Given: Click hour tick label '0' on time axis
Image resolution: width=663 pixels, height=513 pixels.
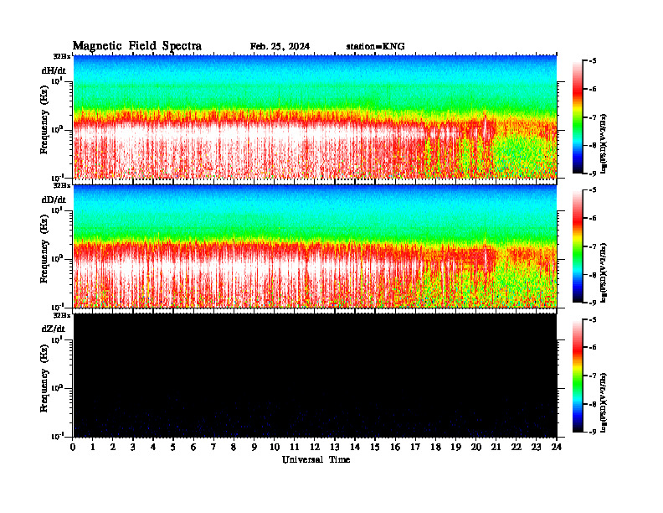Looking at the screenshot, I should click(73, 447).
